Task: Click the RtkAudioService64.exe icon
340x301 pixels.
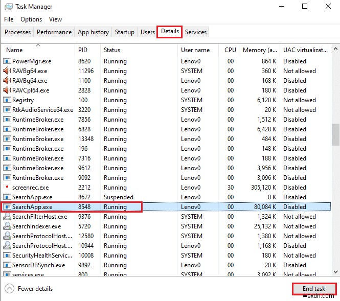Action: click(7, 110)
